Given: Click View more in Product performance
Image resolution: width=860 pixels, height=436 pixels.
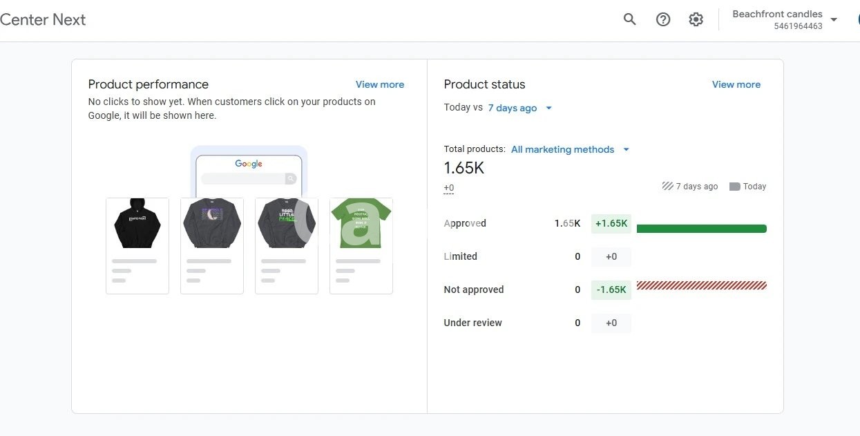Looking at the screenshot, I should 379,84.
